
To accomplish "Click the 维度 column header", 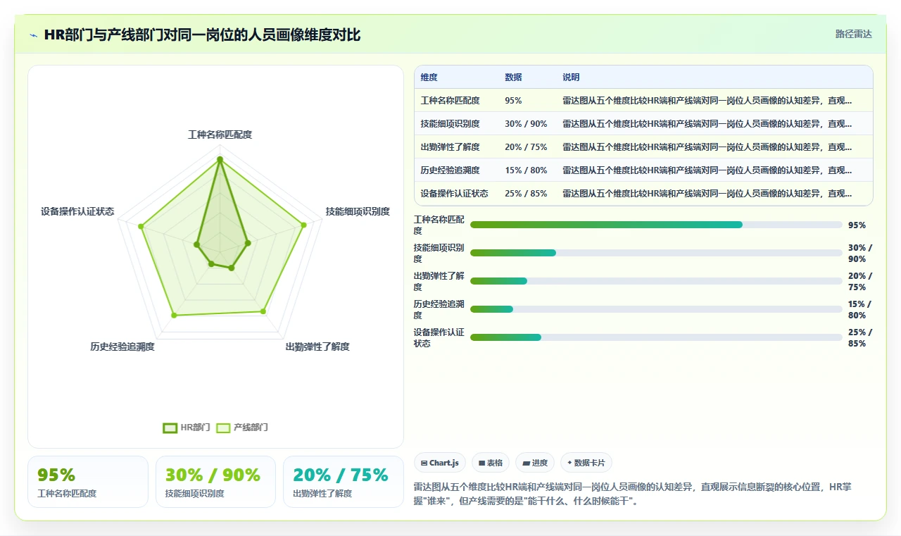I will click(429, 77).
